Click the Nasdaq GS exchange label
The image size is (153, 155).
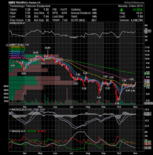coord(35,3)
